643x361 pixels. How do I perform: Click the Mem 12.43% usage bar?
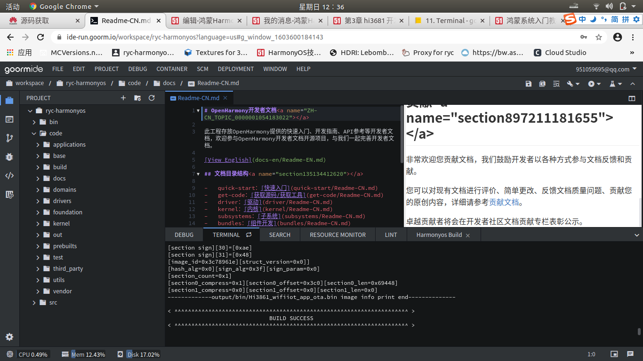(88, 354)
